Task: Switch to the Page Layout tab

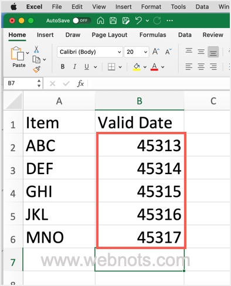Action: point(110,35)
